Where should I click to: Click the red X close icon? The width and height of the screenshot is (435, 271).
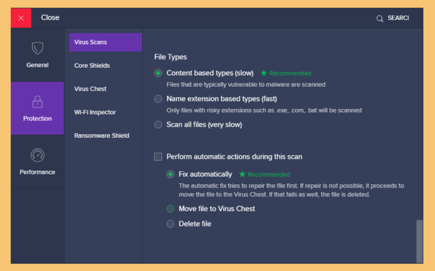pos(21,18)
